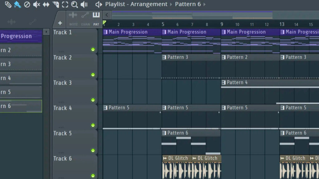This screenshot has height=179, width=319.
Task: Open the arrow after Playlist - Arrangement
Action: (x=171, y=4)
